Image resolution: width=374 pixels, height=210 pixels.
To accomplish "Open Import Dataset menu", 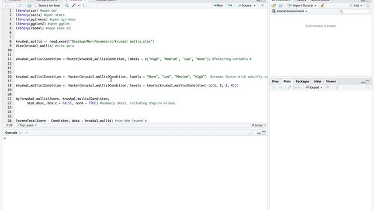I will tap(302, 5).
